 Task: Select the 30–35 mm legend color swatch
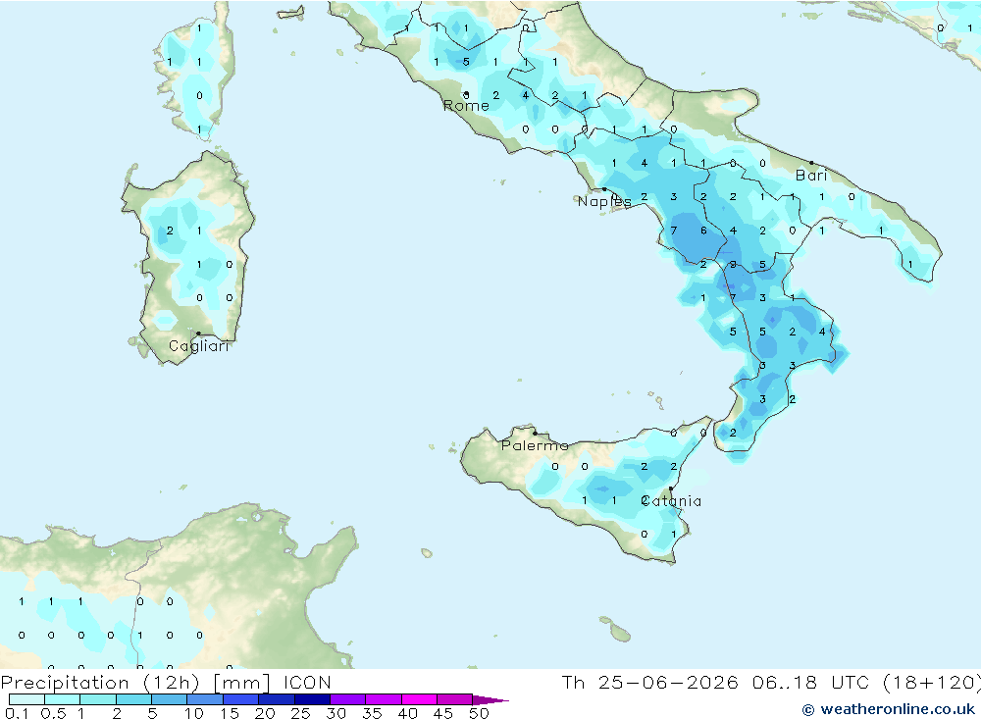click(348, 699)
